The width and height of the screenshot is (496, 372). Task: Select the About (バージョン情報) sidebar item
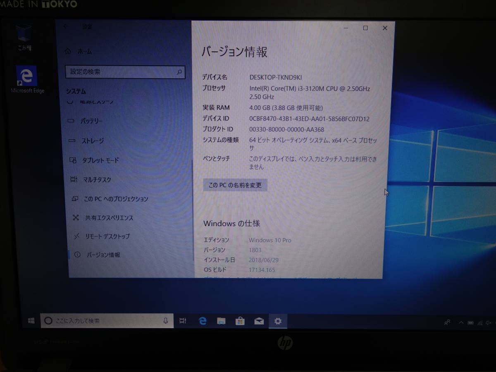[103, 255]
